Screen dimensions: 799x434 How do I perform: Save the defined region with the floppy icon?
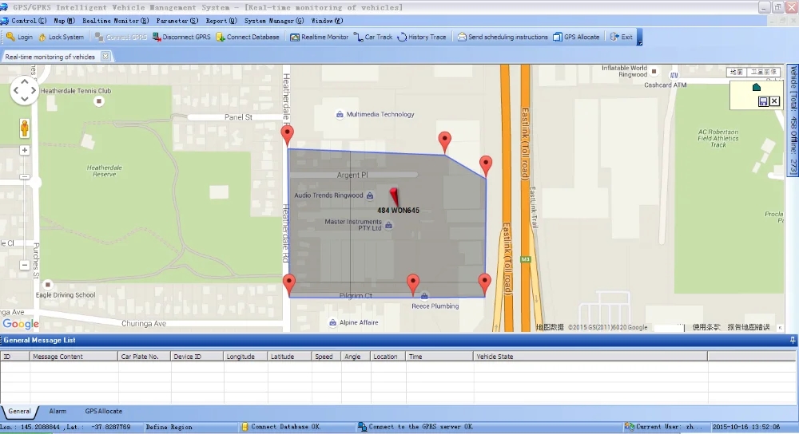coord(763,101)
